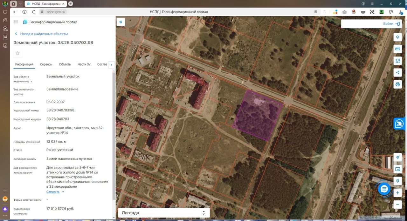Click the cadastral quarter value 38:26:040703
Screen dimensions: 407x221
click(58, 119)
